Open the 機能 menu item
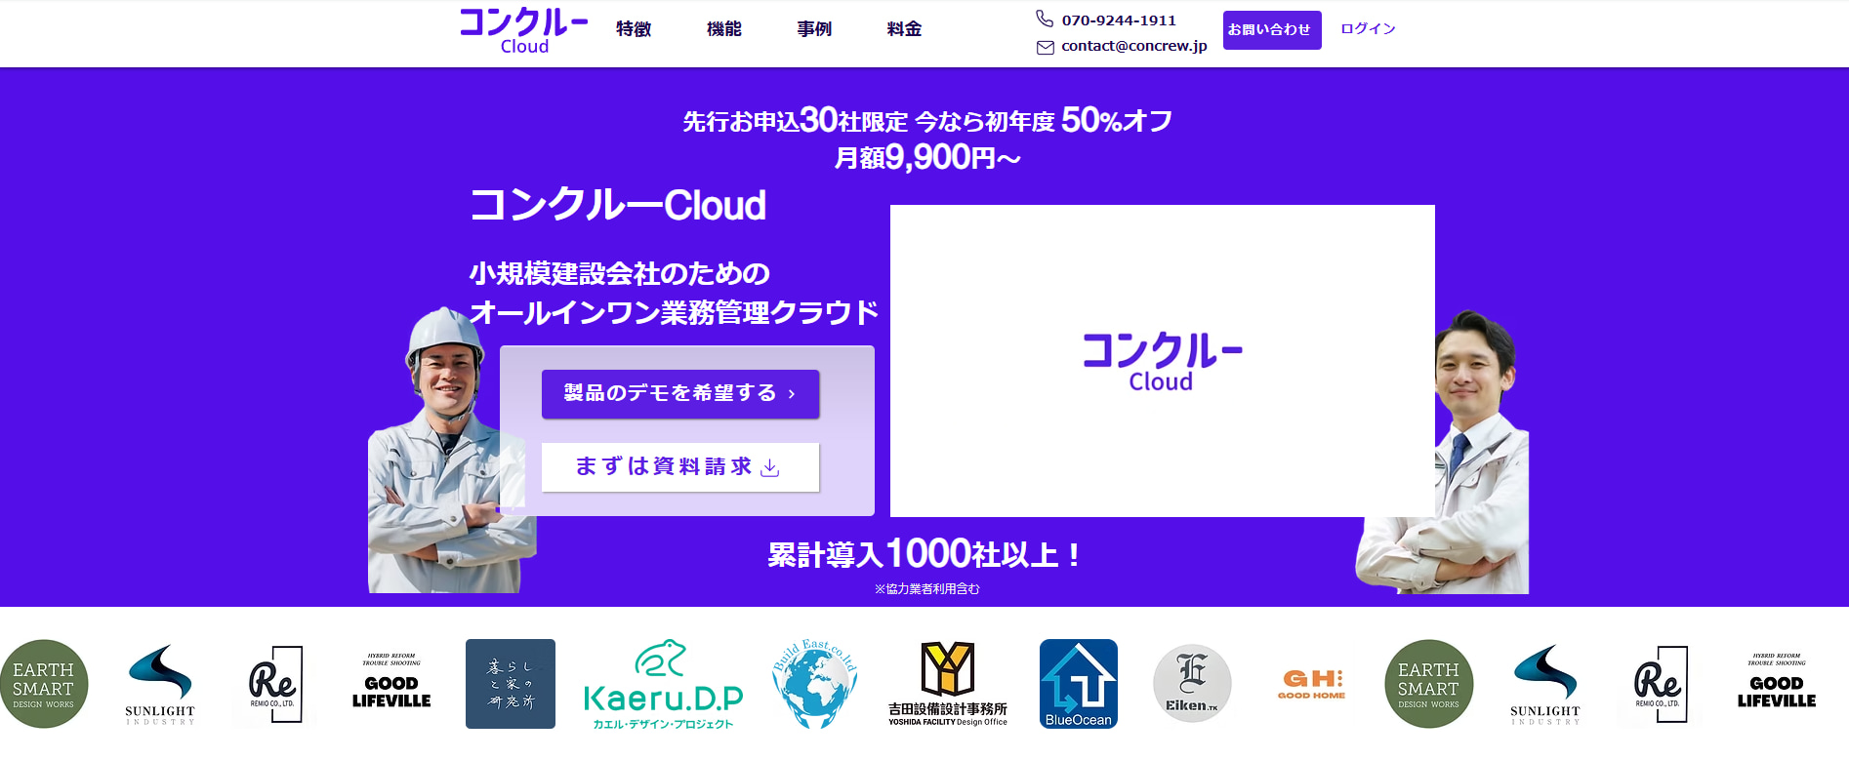This screenshot has height=760, width=1849. [723, 29]
